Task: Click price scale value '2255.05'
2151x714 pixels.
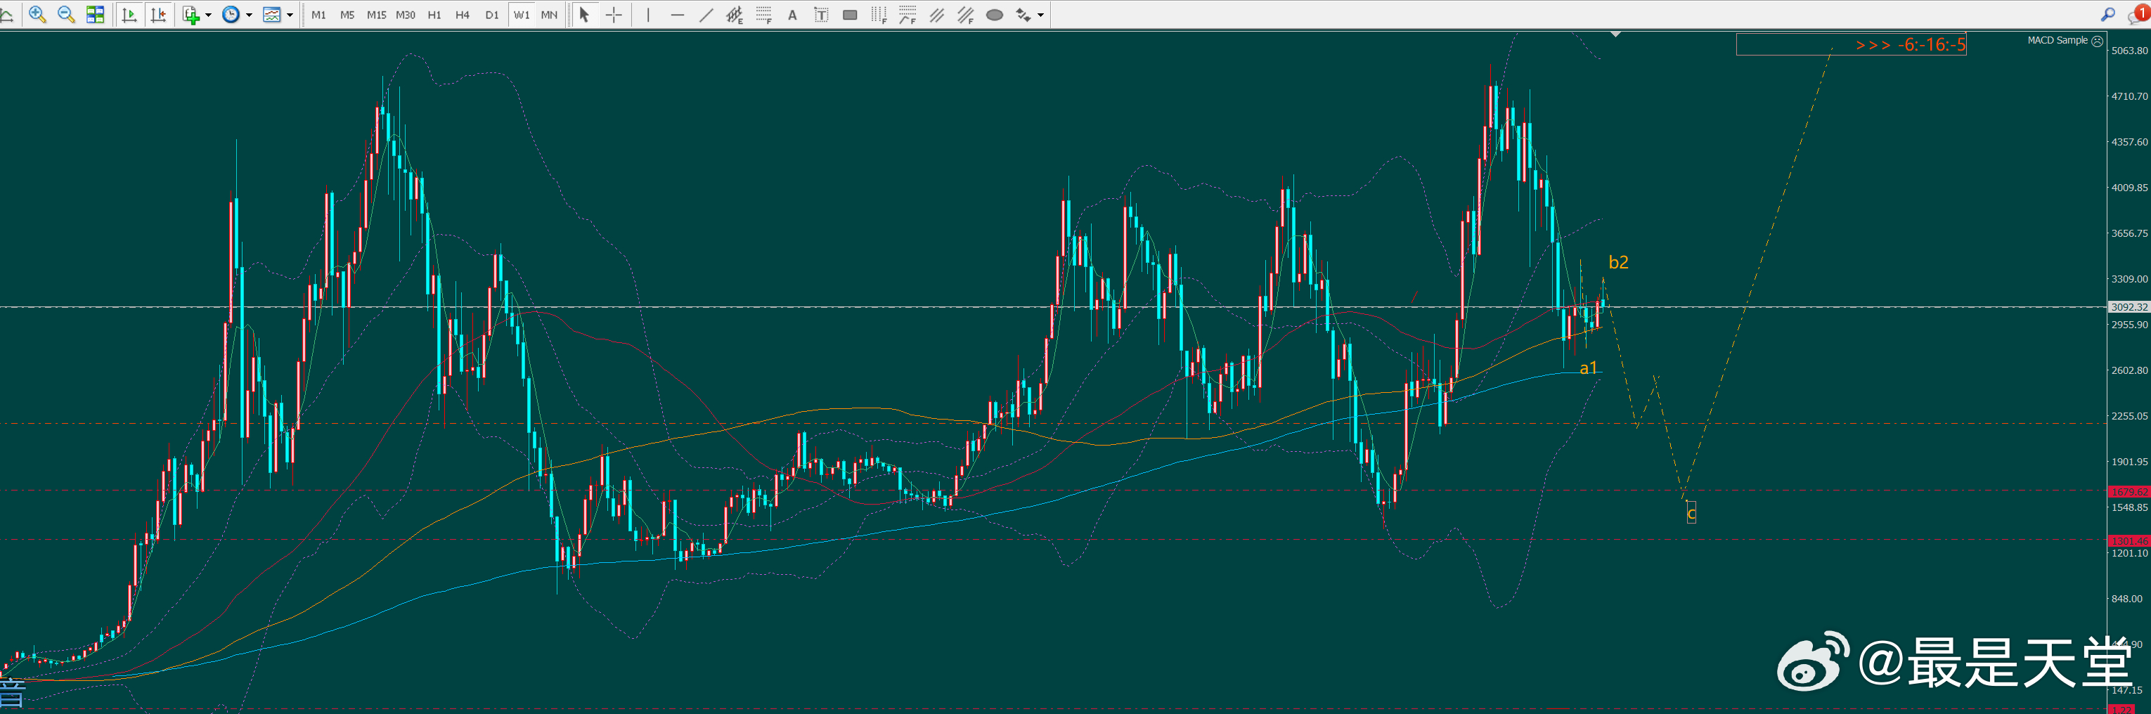Action: pos(2129,416)
